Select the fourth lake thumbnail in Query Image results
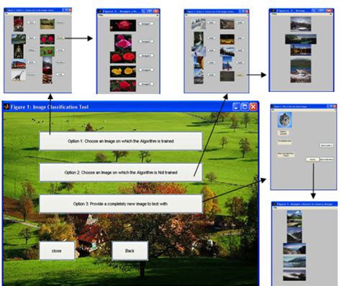The height and width of the screenshot is (286, 341). tap(294, 262)
